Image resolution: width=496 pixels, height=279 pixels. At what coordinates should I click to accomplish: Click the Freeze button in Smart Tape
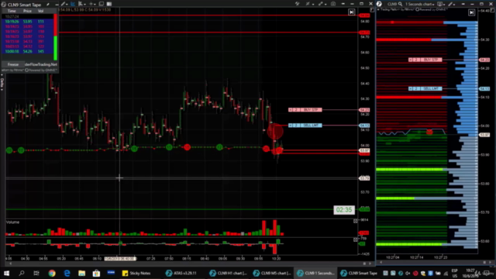pos(13,64)
